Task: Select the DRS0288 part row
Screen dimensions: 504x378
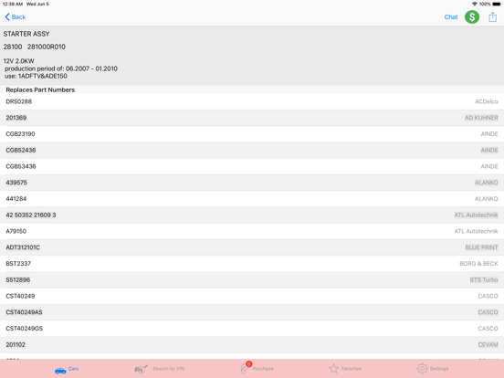Action: tap(252, 101)
